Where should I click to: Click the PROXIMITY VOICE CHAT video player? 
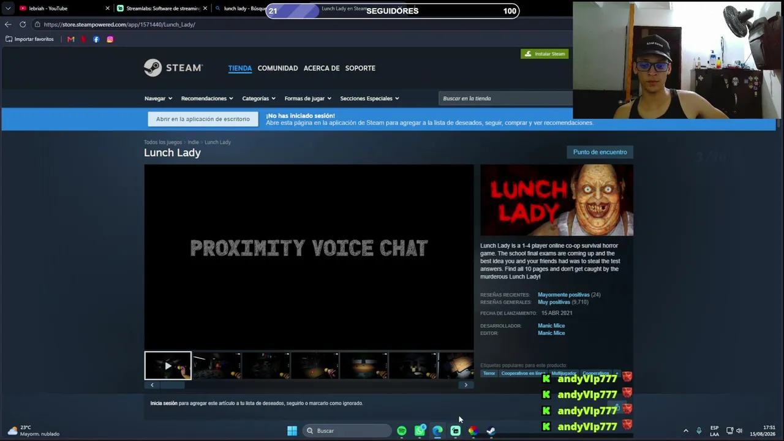click(309, 257)
